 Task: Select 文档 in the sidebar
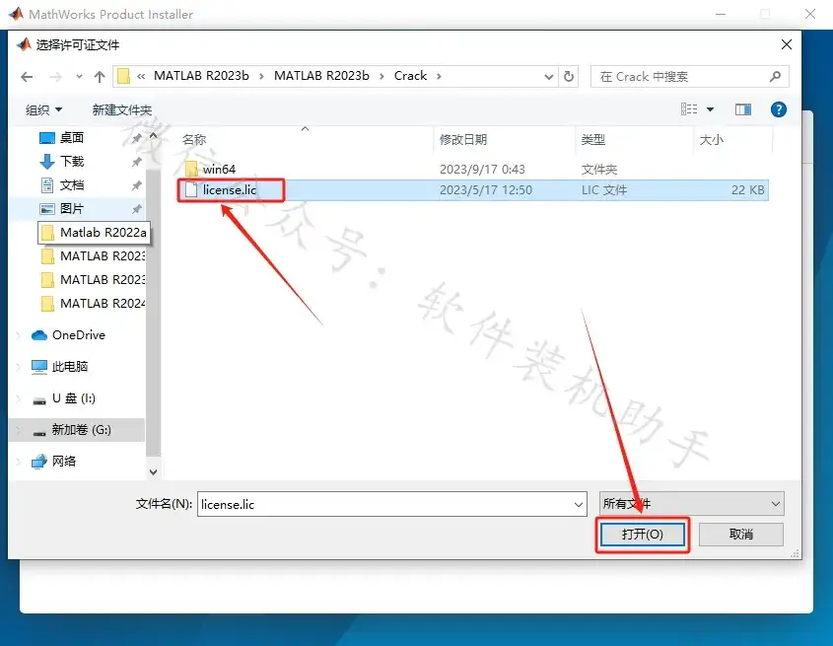click(72, 185)
